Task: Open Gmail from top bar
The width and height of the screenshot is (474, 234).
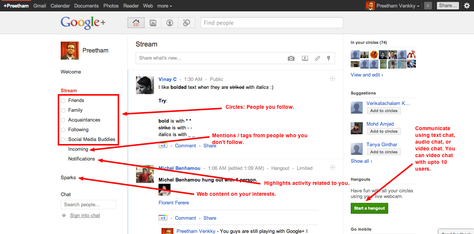Action: [40, 6]
